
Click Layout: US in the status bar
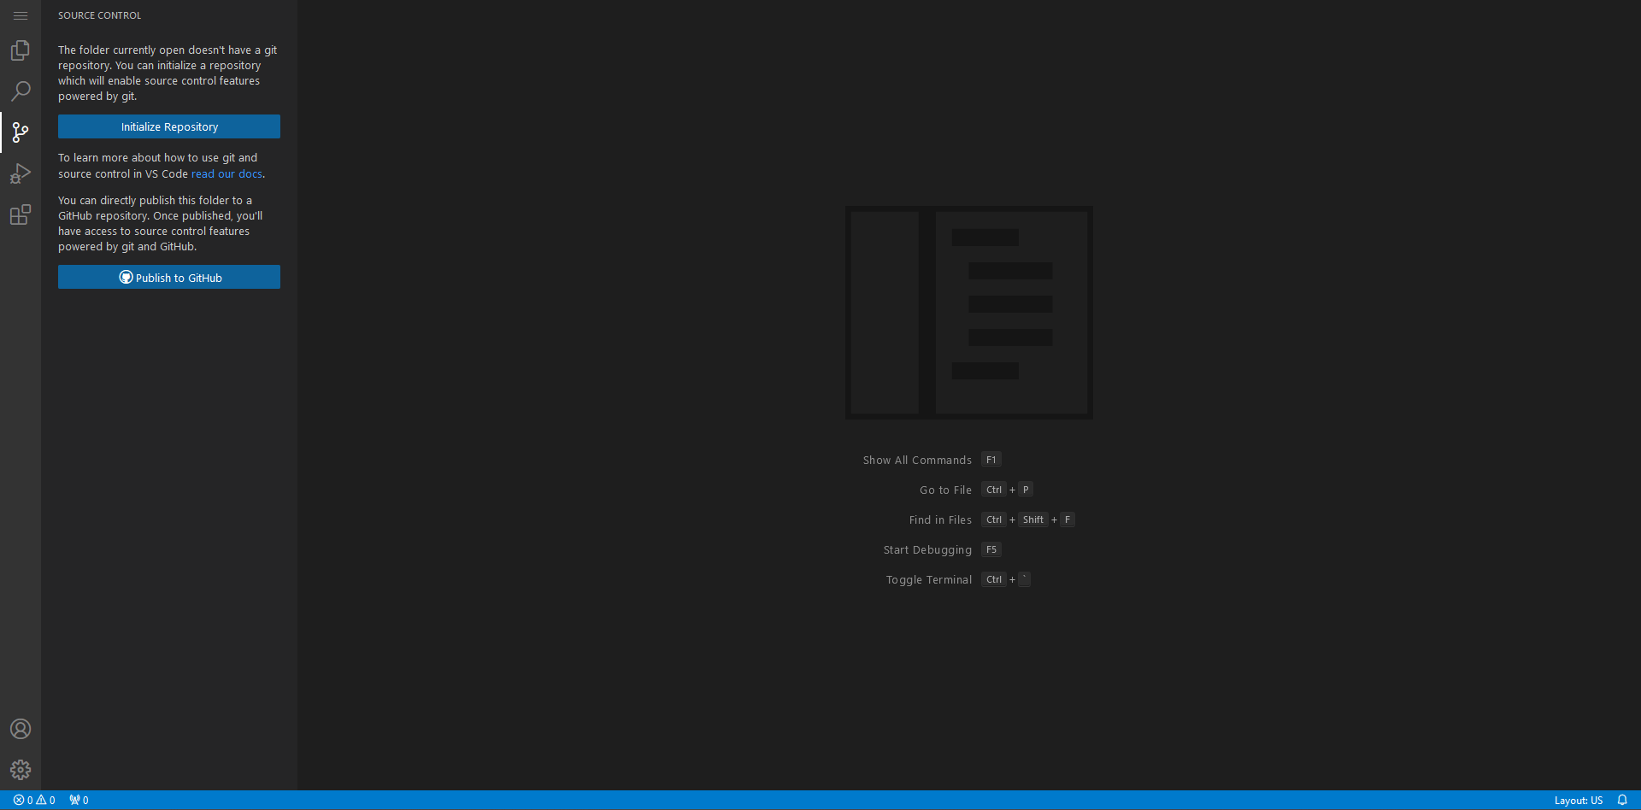click(x=1580, y=800)
